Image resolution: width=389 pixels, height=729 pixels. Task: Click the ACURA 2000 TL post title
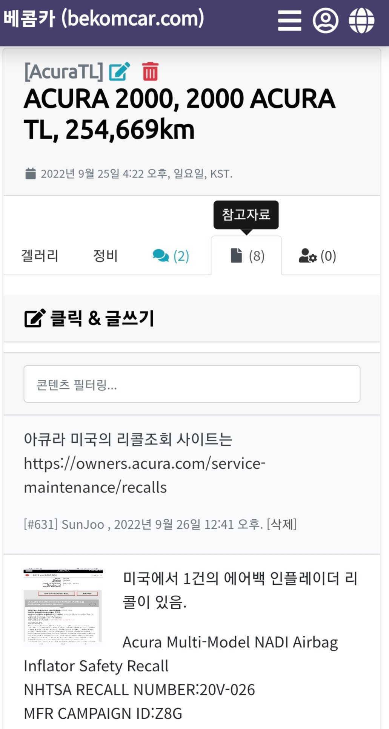pyautogui.click(x=180, y=114)
